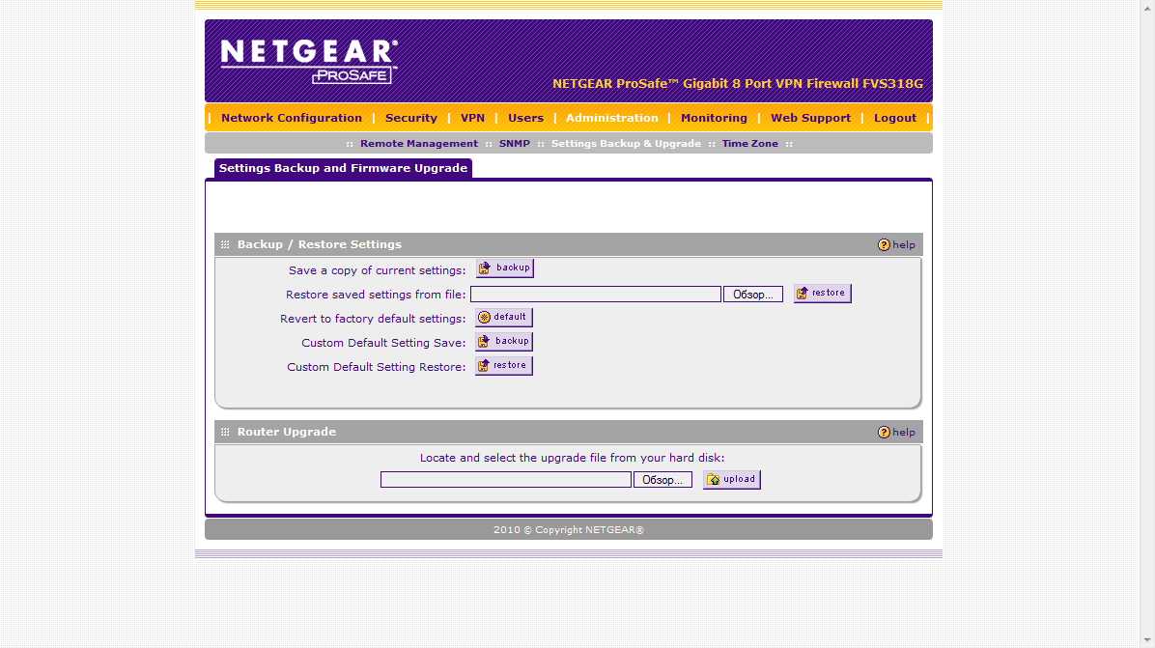Open Network Configuration menu
1155x648 pixels.
tap(292, 118)
